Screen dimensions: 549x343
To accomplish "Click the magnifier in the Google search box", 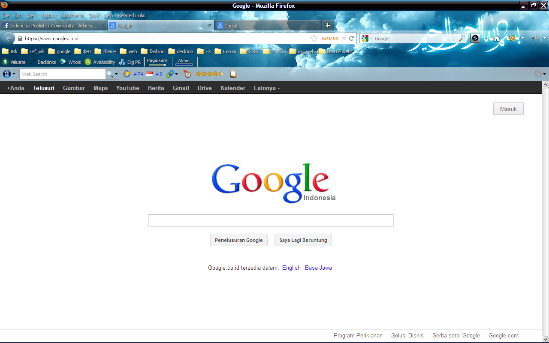I will point(462,38).
